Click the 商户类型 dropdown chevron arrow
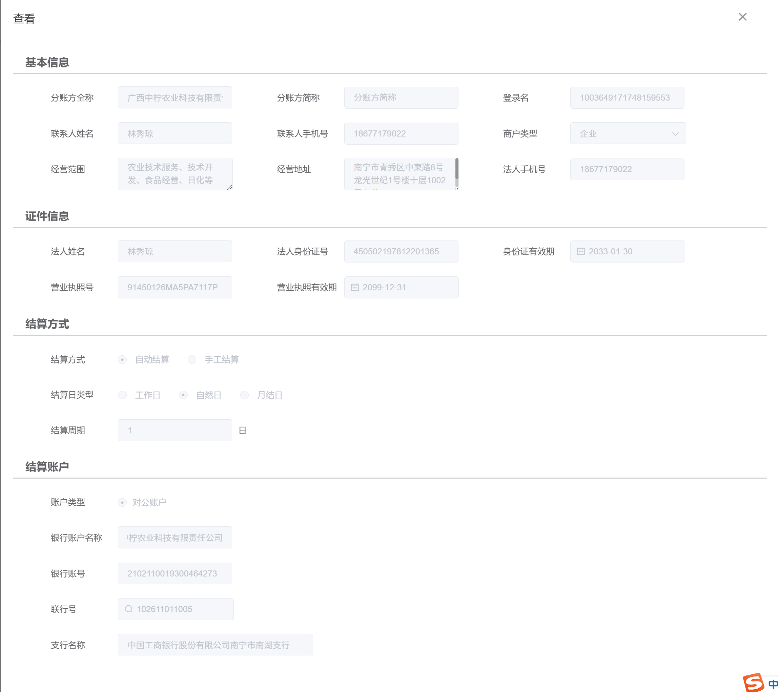Image resolution: width=779 pixels, height=692 pixels. pos(675,134)
